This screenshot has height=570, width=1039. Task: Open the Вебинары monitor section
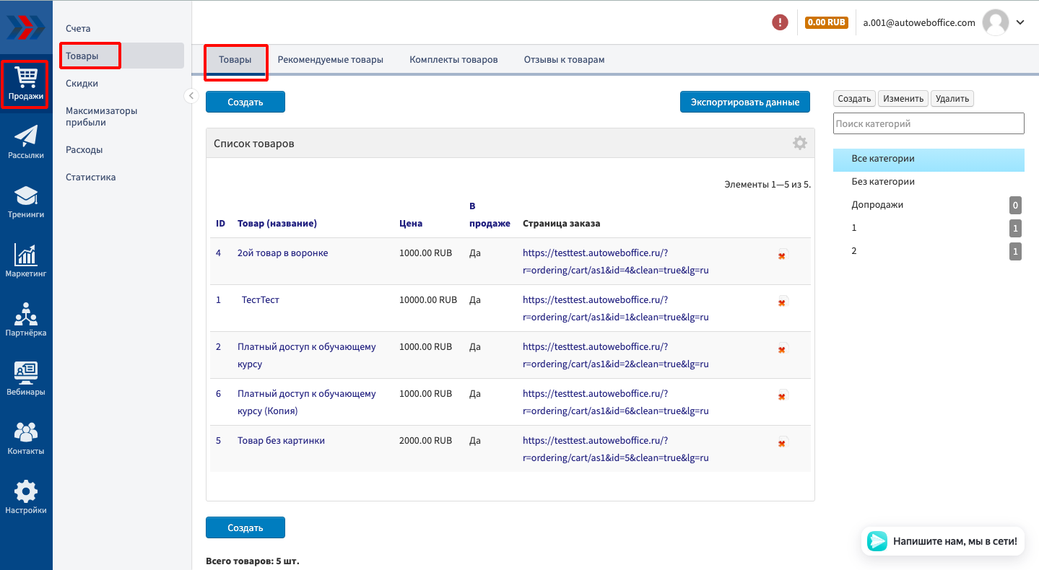(26, 380)
